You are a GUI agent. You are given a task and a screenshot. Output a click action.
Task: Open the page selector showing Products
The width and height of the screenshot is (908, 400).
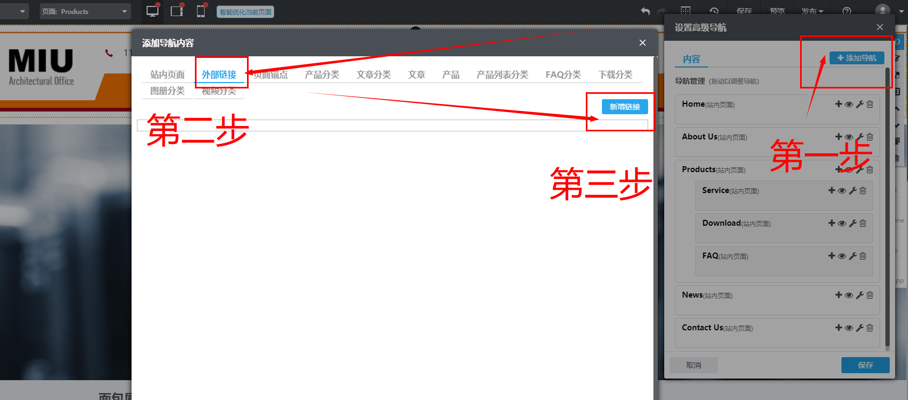pos(85,11)
